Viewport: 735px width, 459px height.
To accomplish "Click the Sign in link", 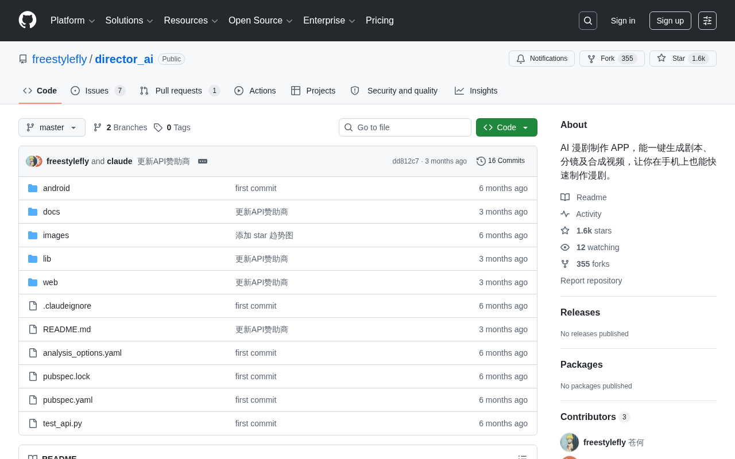I will 623,21.
